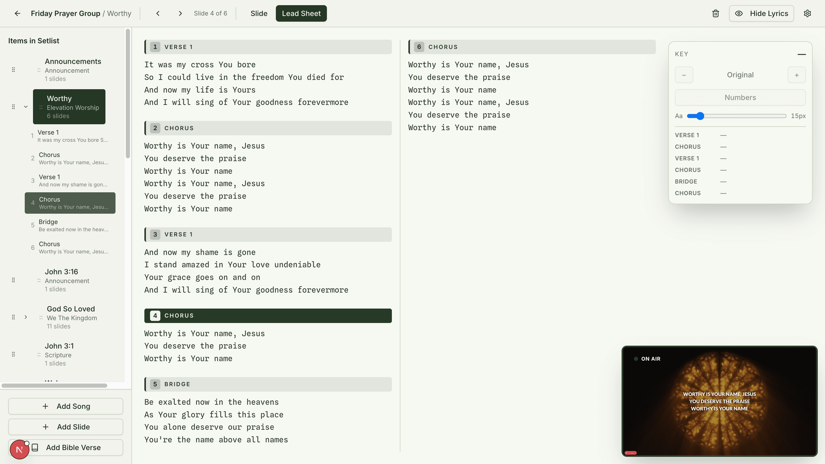Select slide 4 Chorus in sidebar
The height and width of the screenshot is (464, 825).
[x=70, y=203]
